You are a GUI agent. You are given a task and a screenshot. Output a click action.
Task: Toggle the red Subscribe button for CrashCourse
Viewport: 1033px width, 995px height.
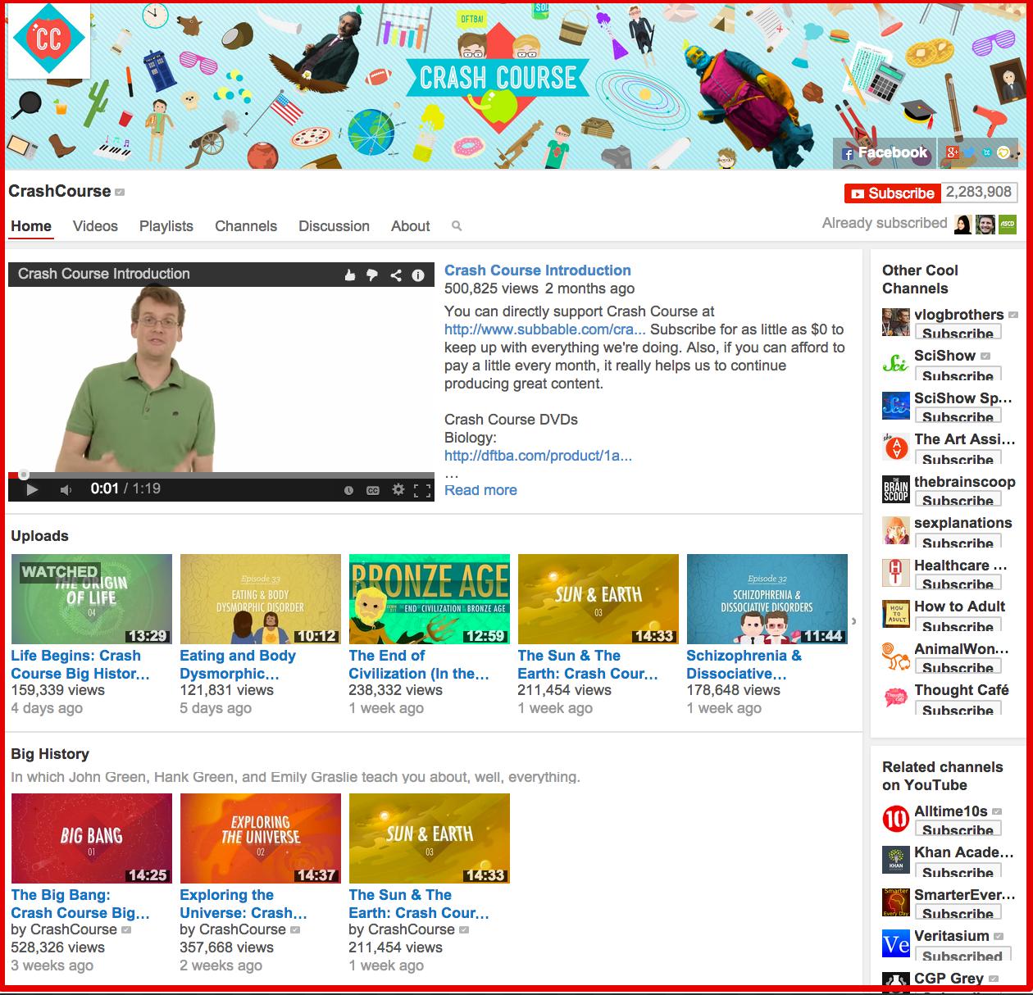(x=892, y=193)
